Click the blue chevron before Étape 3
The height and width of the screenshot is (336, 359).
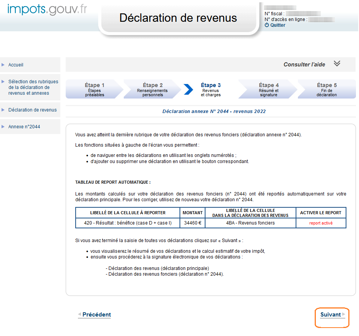tap(188, 89)
